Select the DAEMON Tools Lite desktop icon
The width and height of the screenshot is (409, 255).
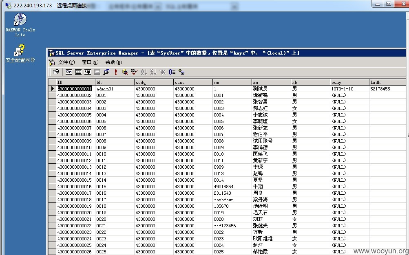20,25
